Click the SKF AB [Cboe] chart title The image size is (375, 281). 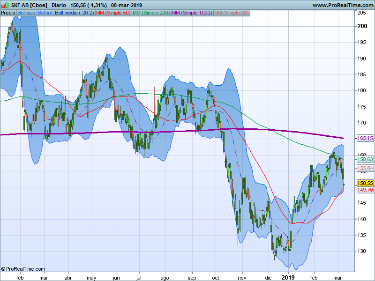click(29, 5)
